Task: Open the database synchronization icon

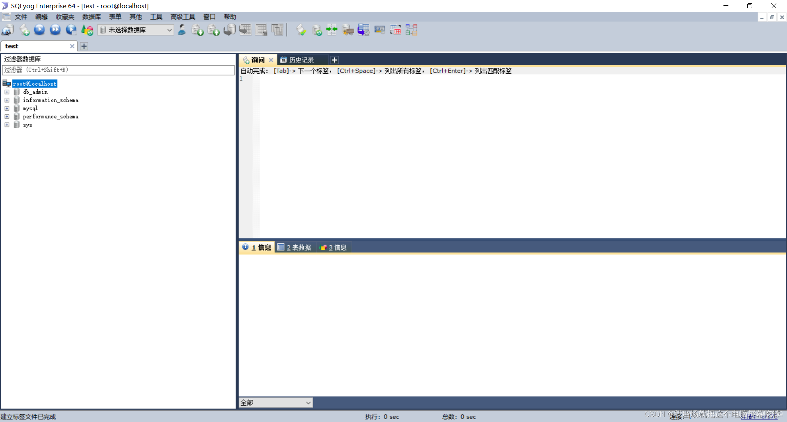Action: click(317, 30)
